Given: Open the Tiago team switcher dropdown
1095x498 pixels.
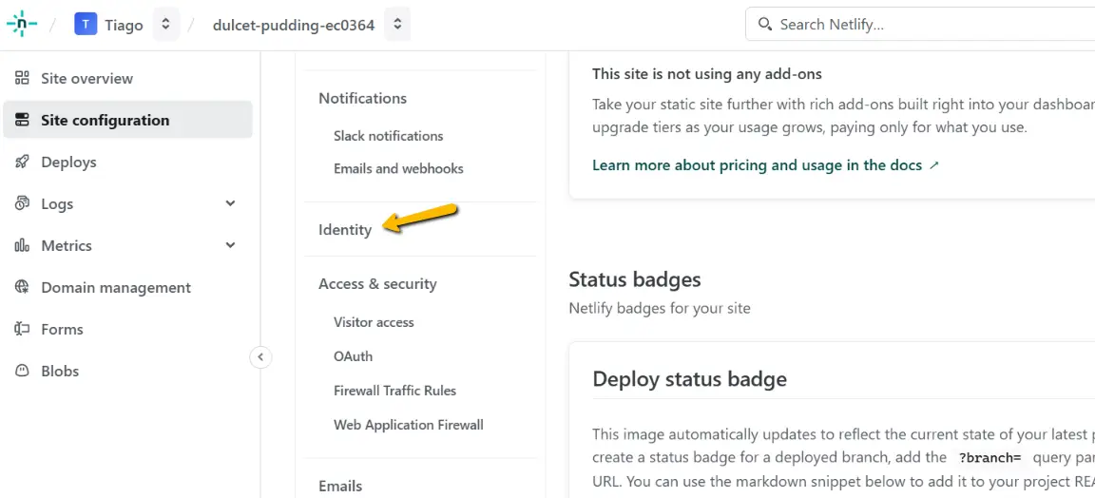Looking at the screenshot, I should 165,25.
